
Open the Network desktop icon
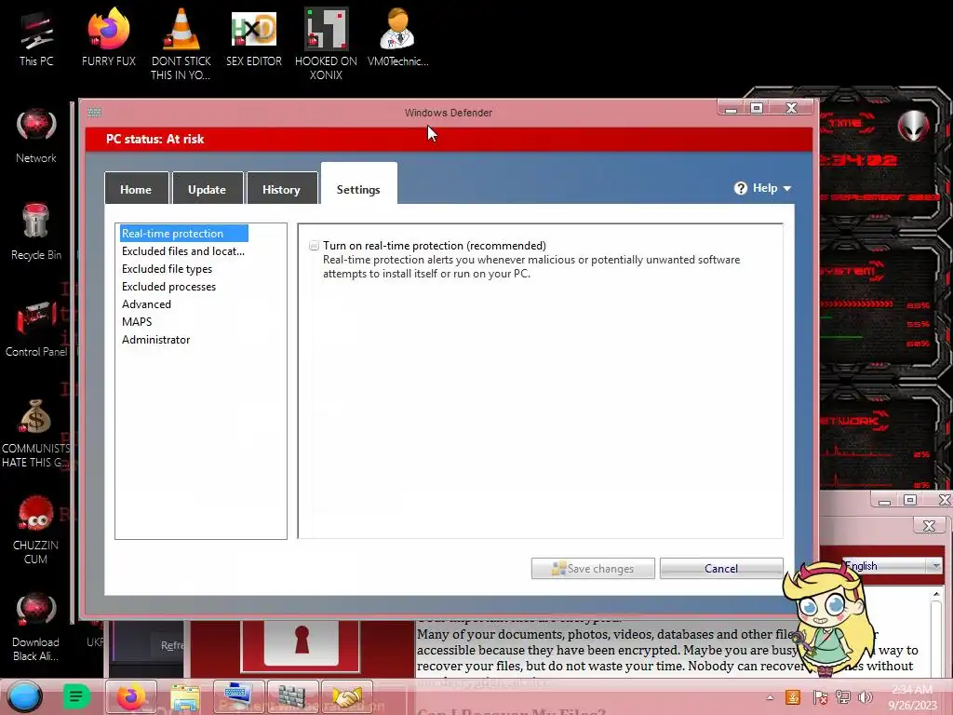click(x=36, y=136)
